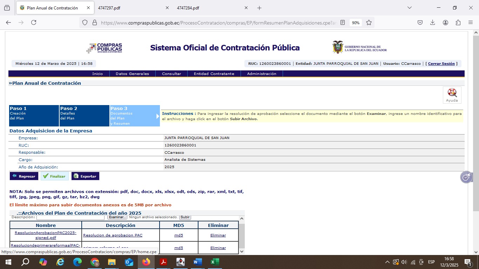
Task: Reload the current page
Action: tap(34, 22)
